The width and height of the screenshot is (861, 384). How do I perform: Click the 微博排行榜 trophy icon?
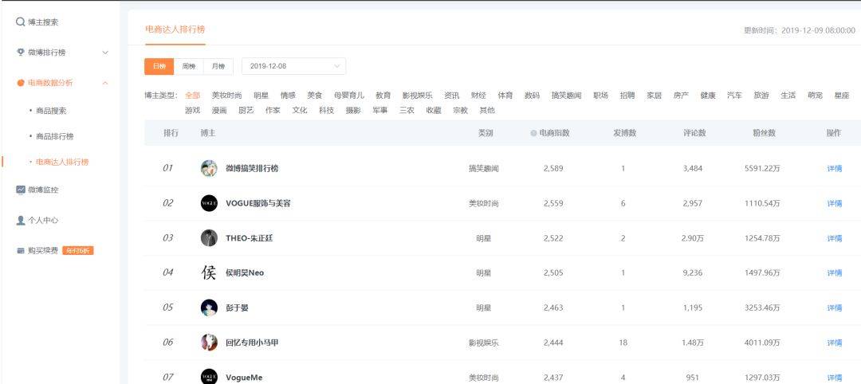(21, 53)
